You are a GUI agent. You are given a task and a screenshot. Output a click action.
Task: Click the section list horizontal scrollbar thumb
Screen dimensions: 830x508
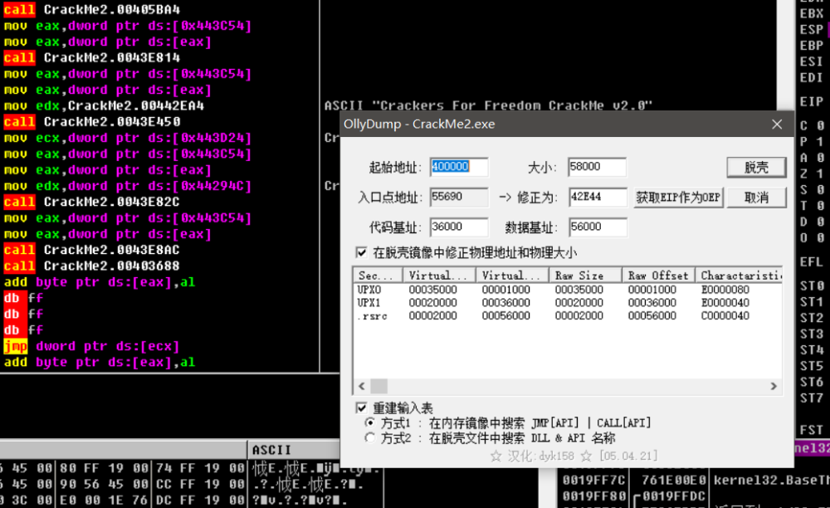tap(378, 386)
